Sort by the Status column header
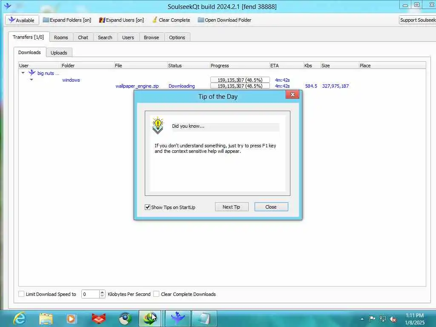This screenshot has width=436, height=327. pos(189,65)
